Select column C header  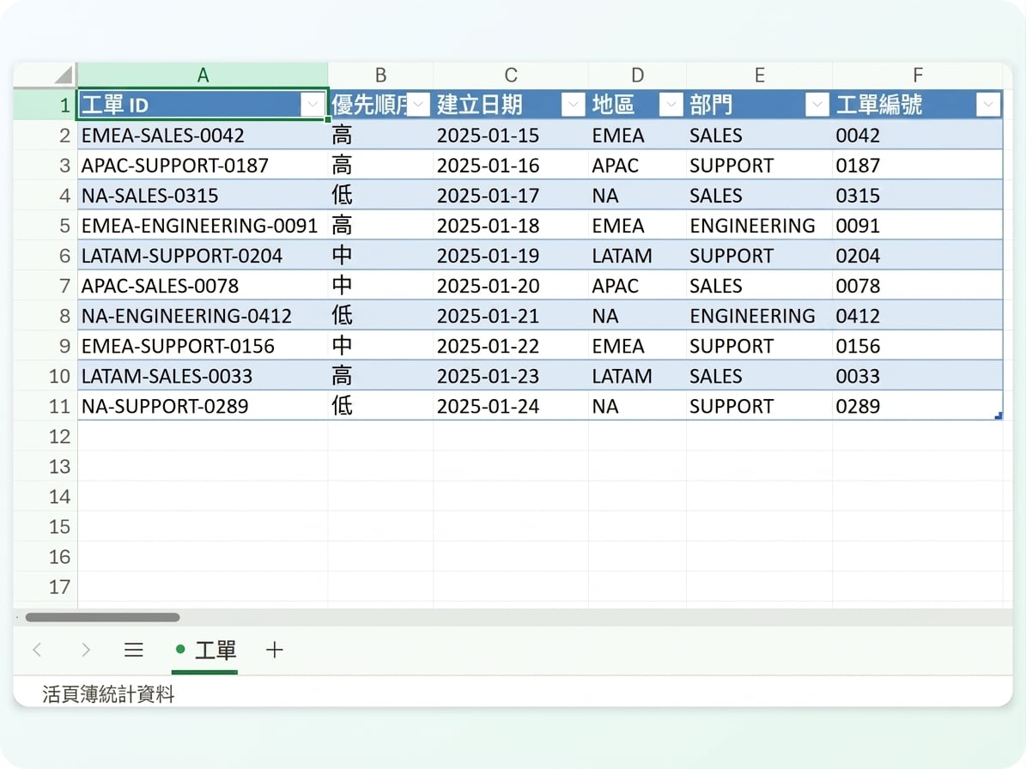(x=510, y=76)
